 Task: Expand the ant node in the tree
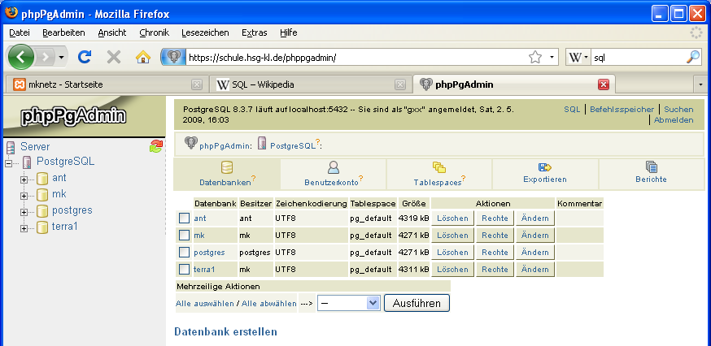coord(24,179)
